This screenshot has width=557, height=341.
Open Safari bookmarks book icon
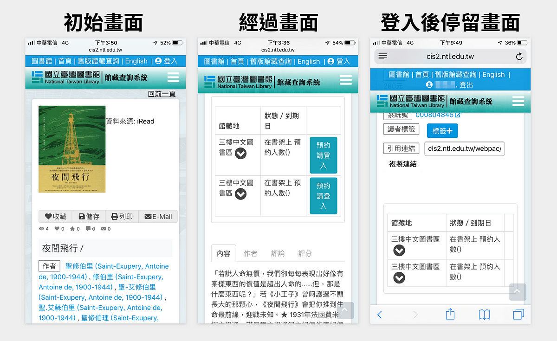coord(484,315)
